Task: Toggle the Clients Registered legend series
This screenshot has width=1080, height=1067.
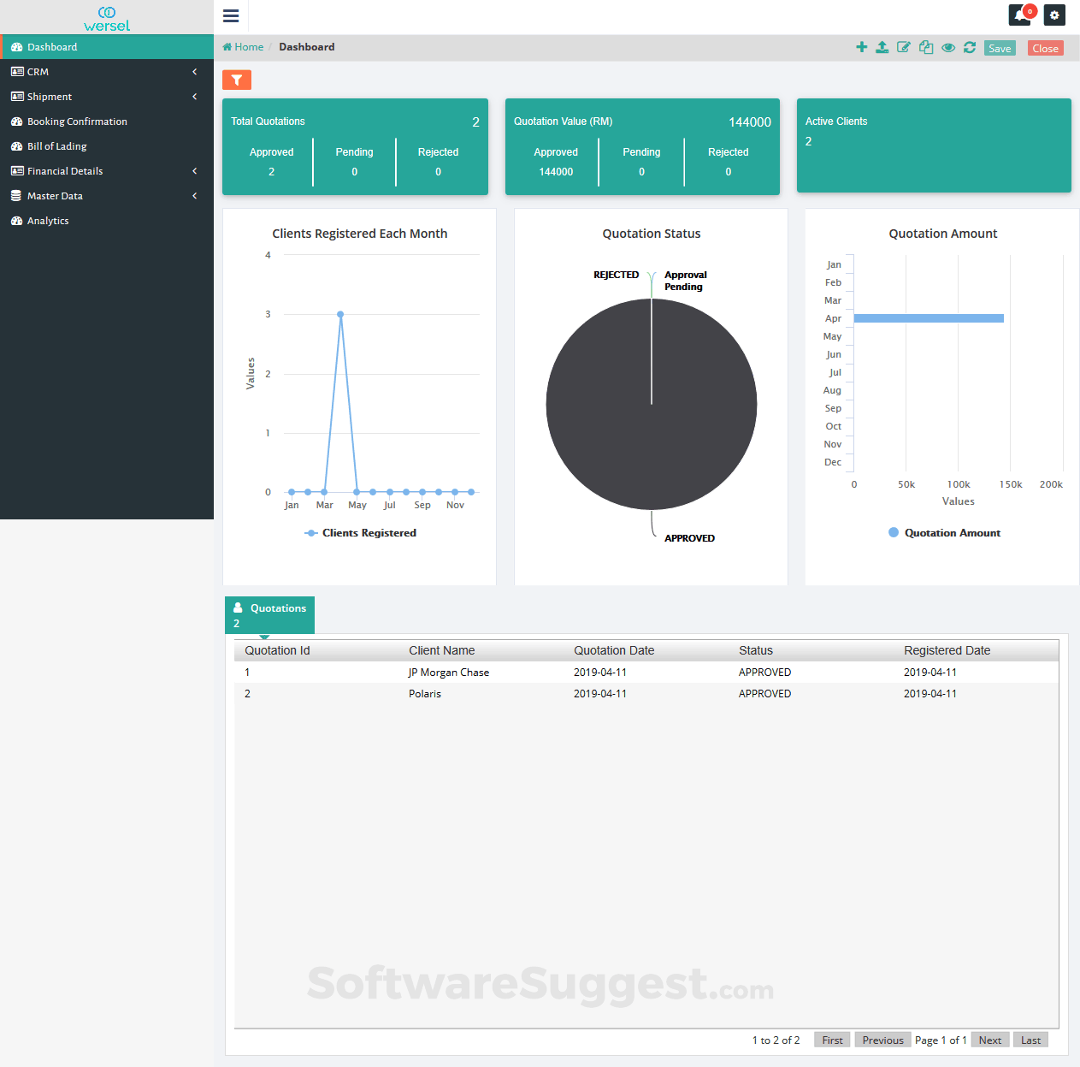Action: 360,533
